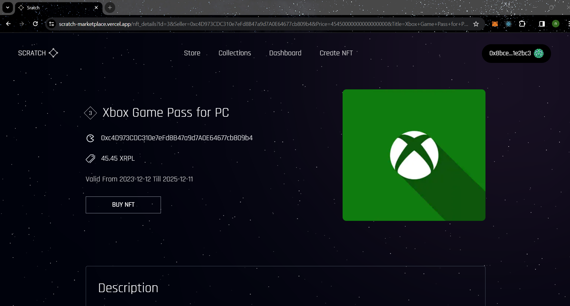Go to the Store page
The width and height of the screenshot is (570, 306).
click(192, 53)
